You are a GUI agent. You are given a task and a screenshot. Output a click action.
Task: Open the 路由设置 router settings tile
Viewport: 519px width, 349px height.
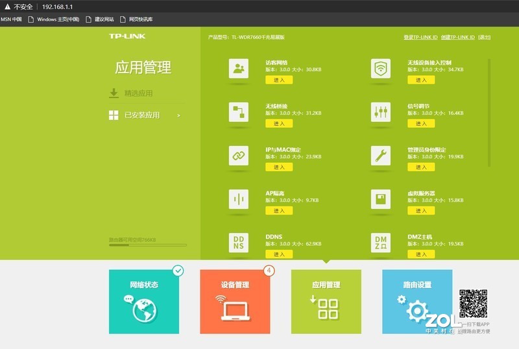pos(417,302)
